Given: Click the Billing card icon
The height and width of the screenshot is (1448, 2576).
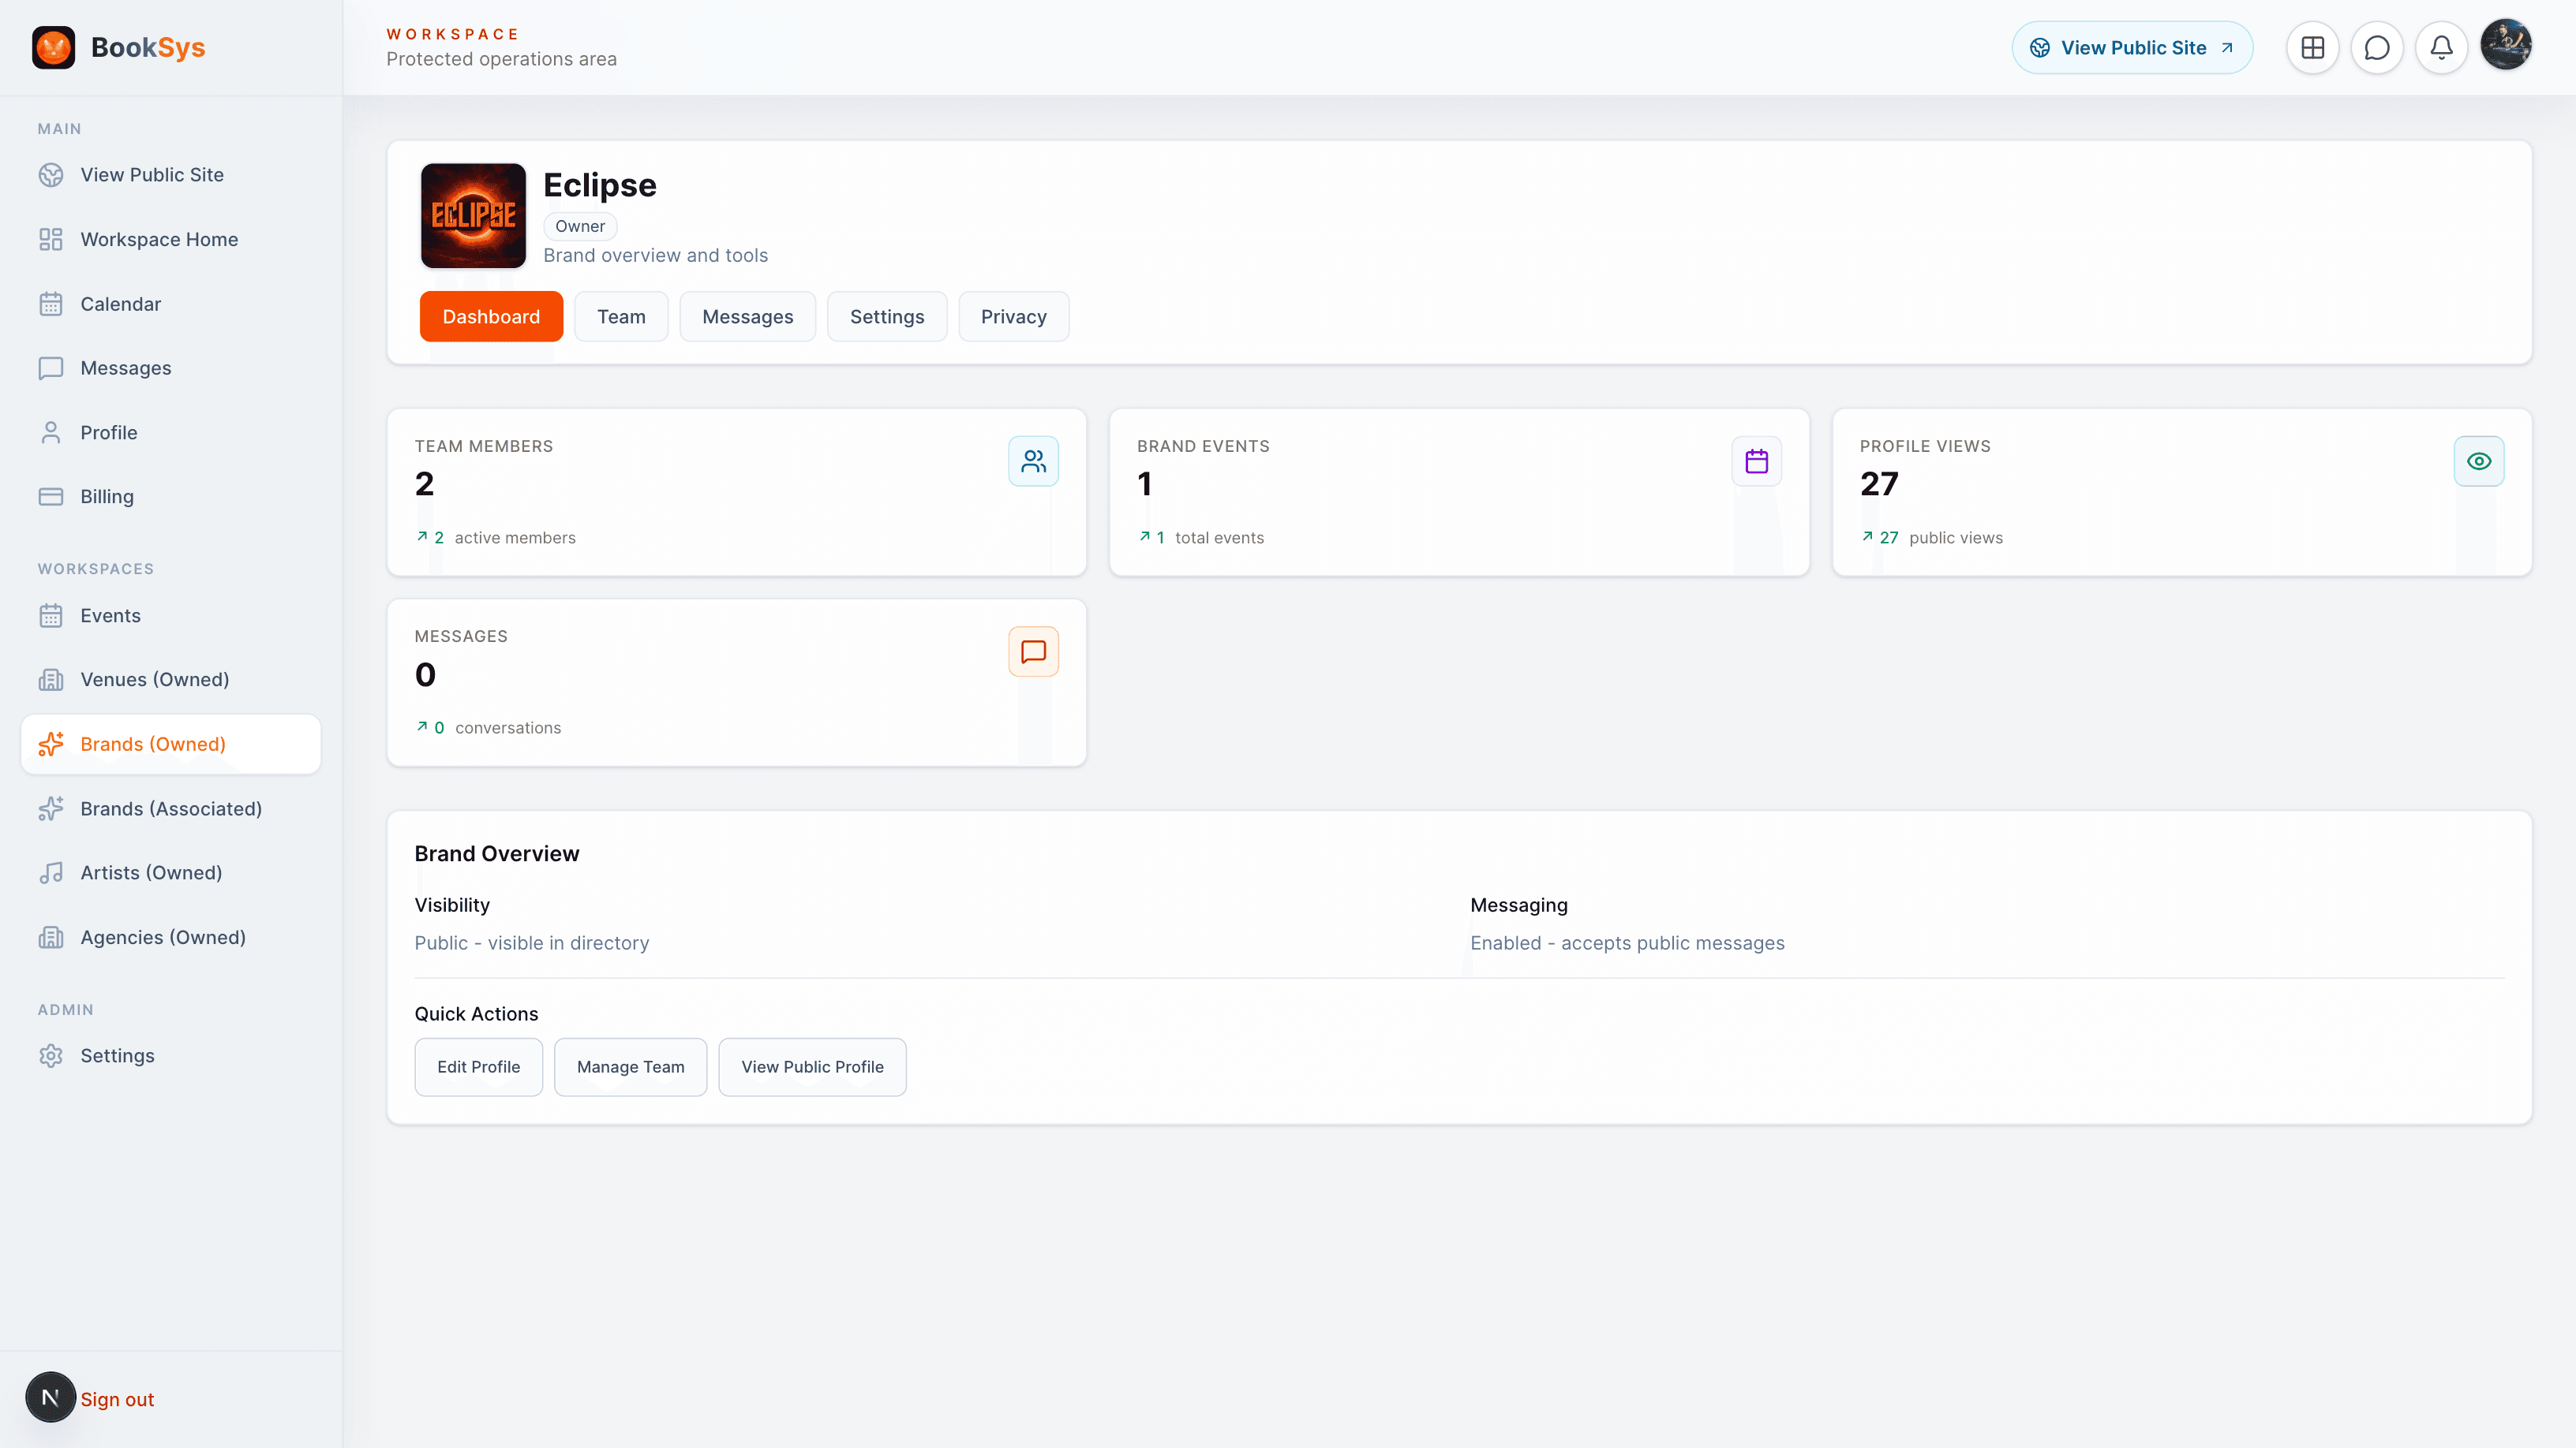Looking at the screenshot, I should pyautogui.click(x=51, y=497).
